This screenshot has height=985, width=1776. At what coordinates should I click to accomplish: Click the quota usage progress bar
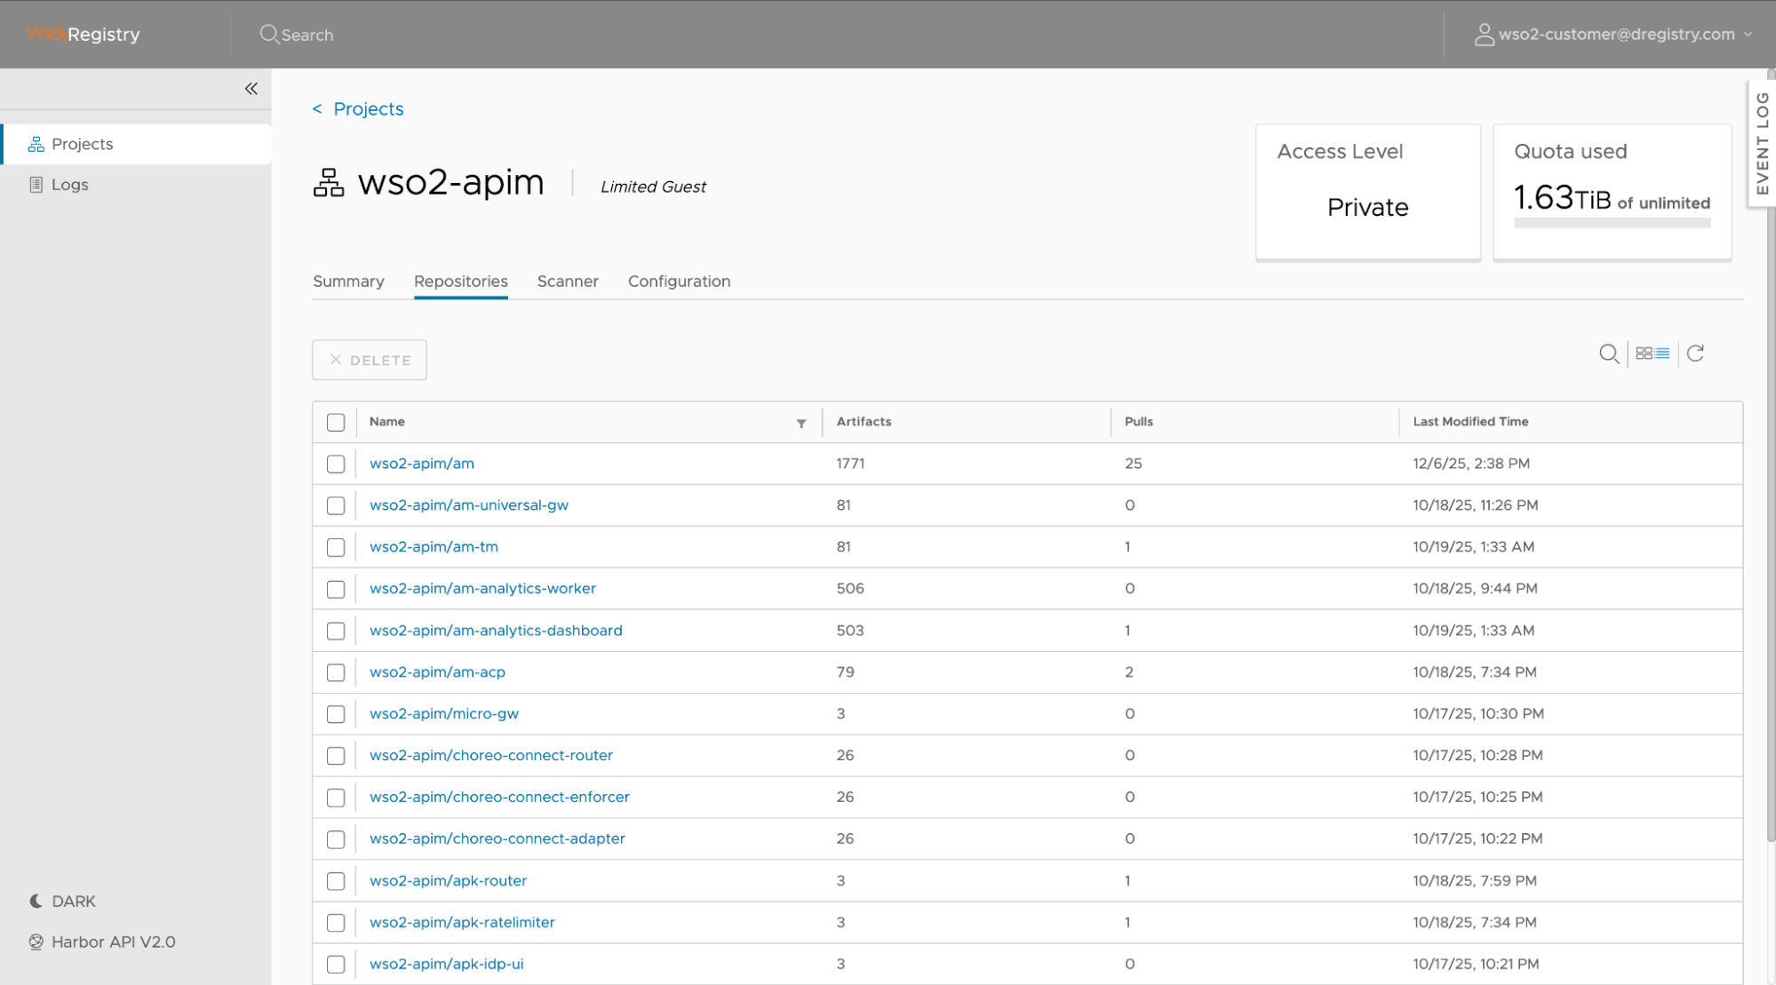pyautogui.click(x=1611, y=223)
